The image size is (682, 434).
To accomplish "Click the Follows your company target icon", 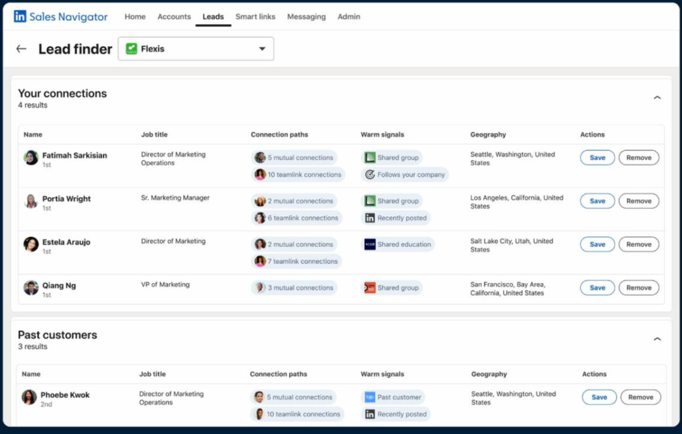I will (369, 174).
